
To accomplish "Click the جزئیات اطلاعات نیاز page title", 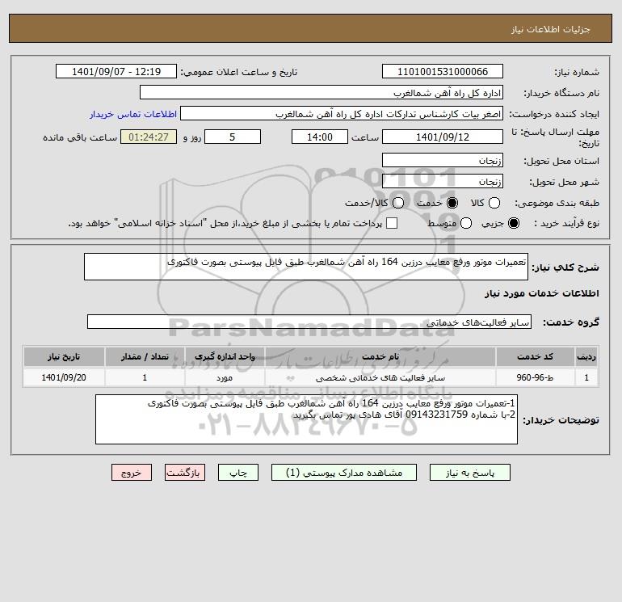I will 551,29.
